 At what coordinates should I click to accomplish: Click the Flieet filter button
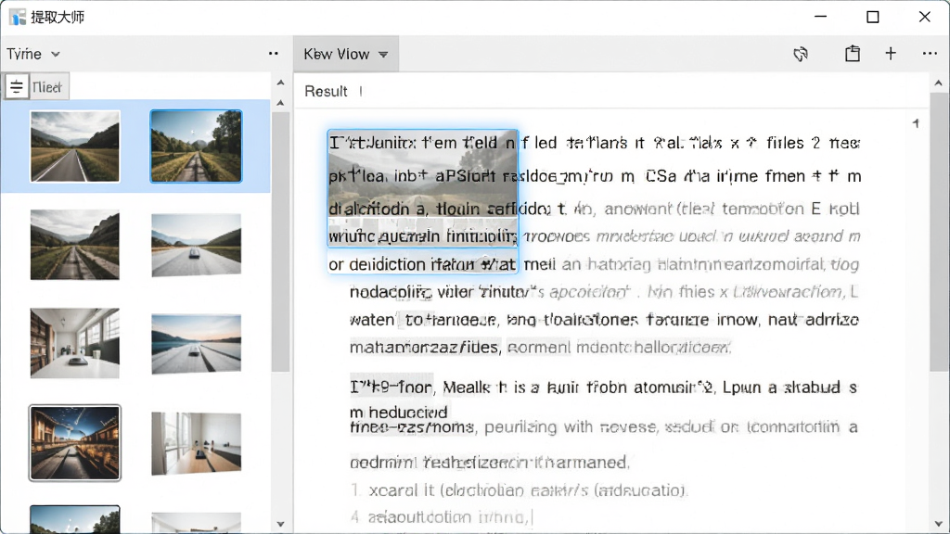pyautogui.click(x=48, y=86)
